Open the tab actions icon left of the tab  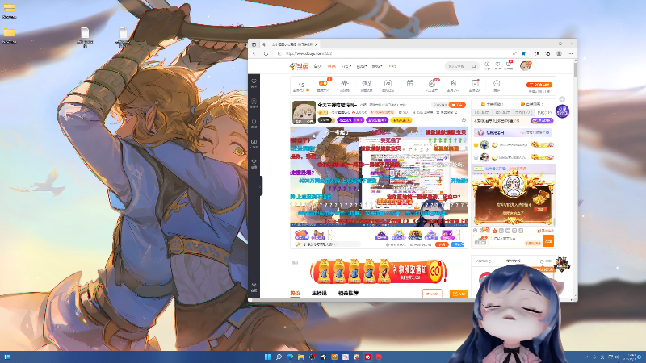pos(254,44)
